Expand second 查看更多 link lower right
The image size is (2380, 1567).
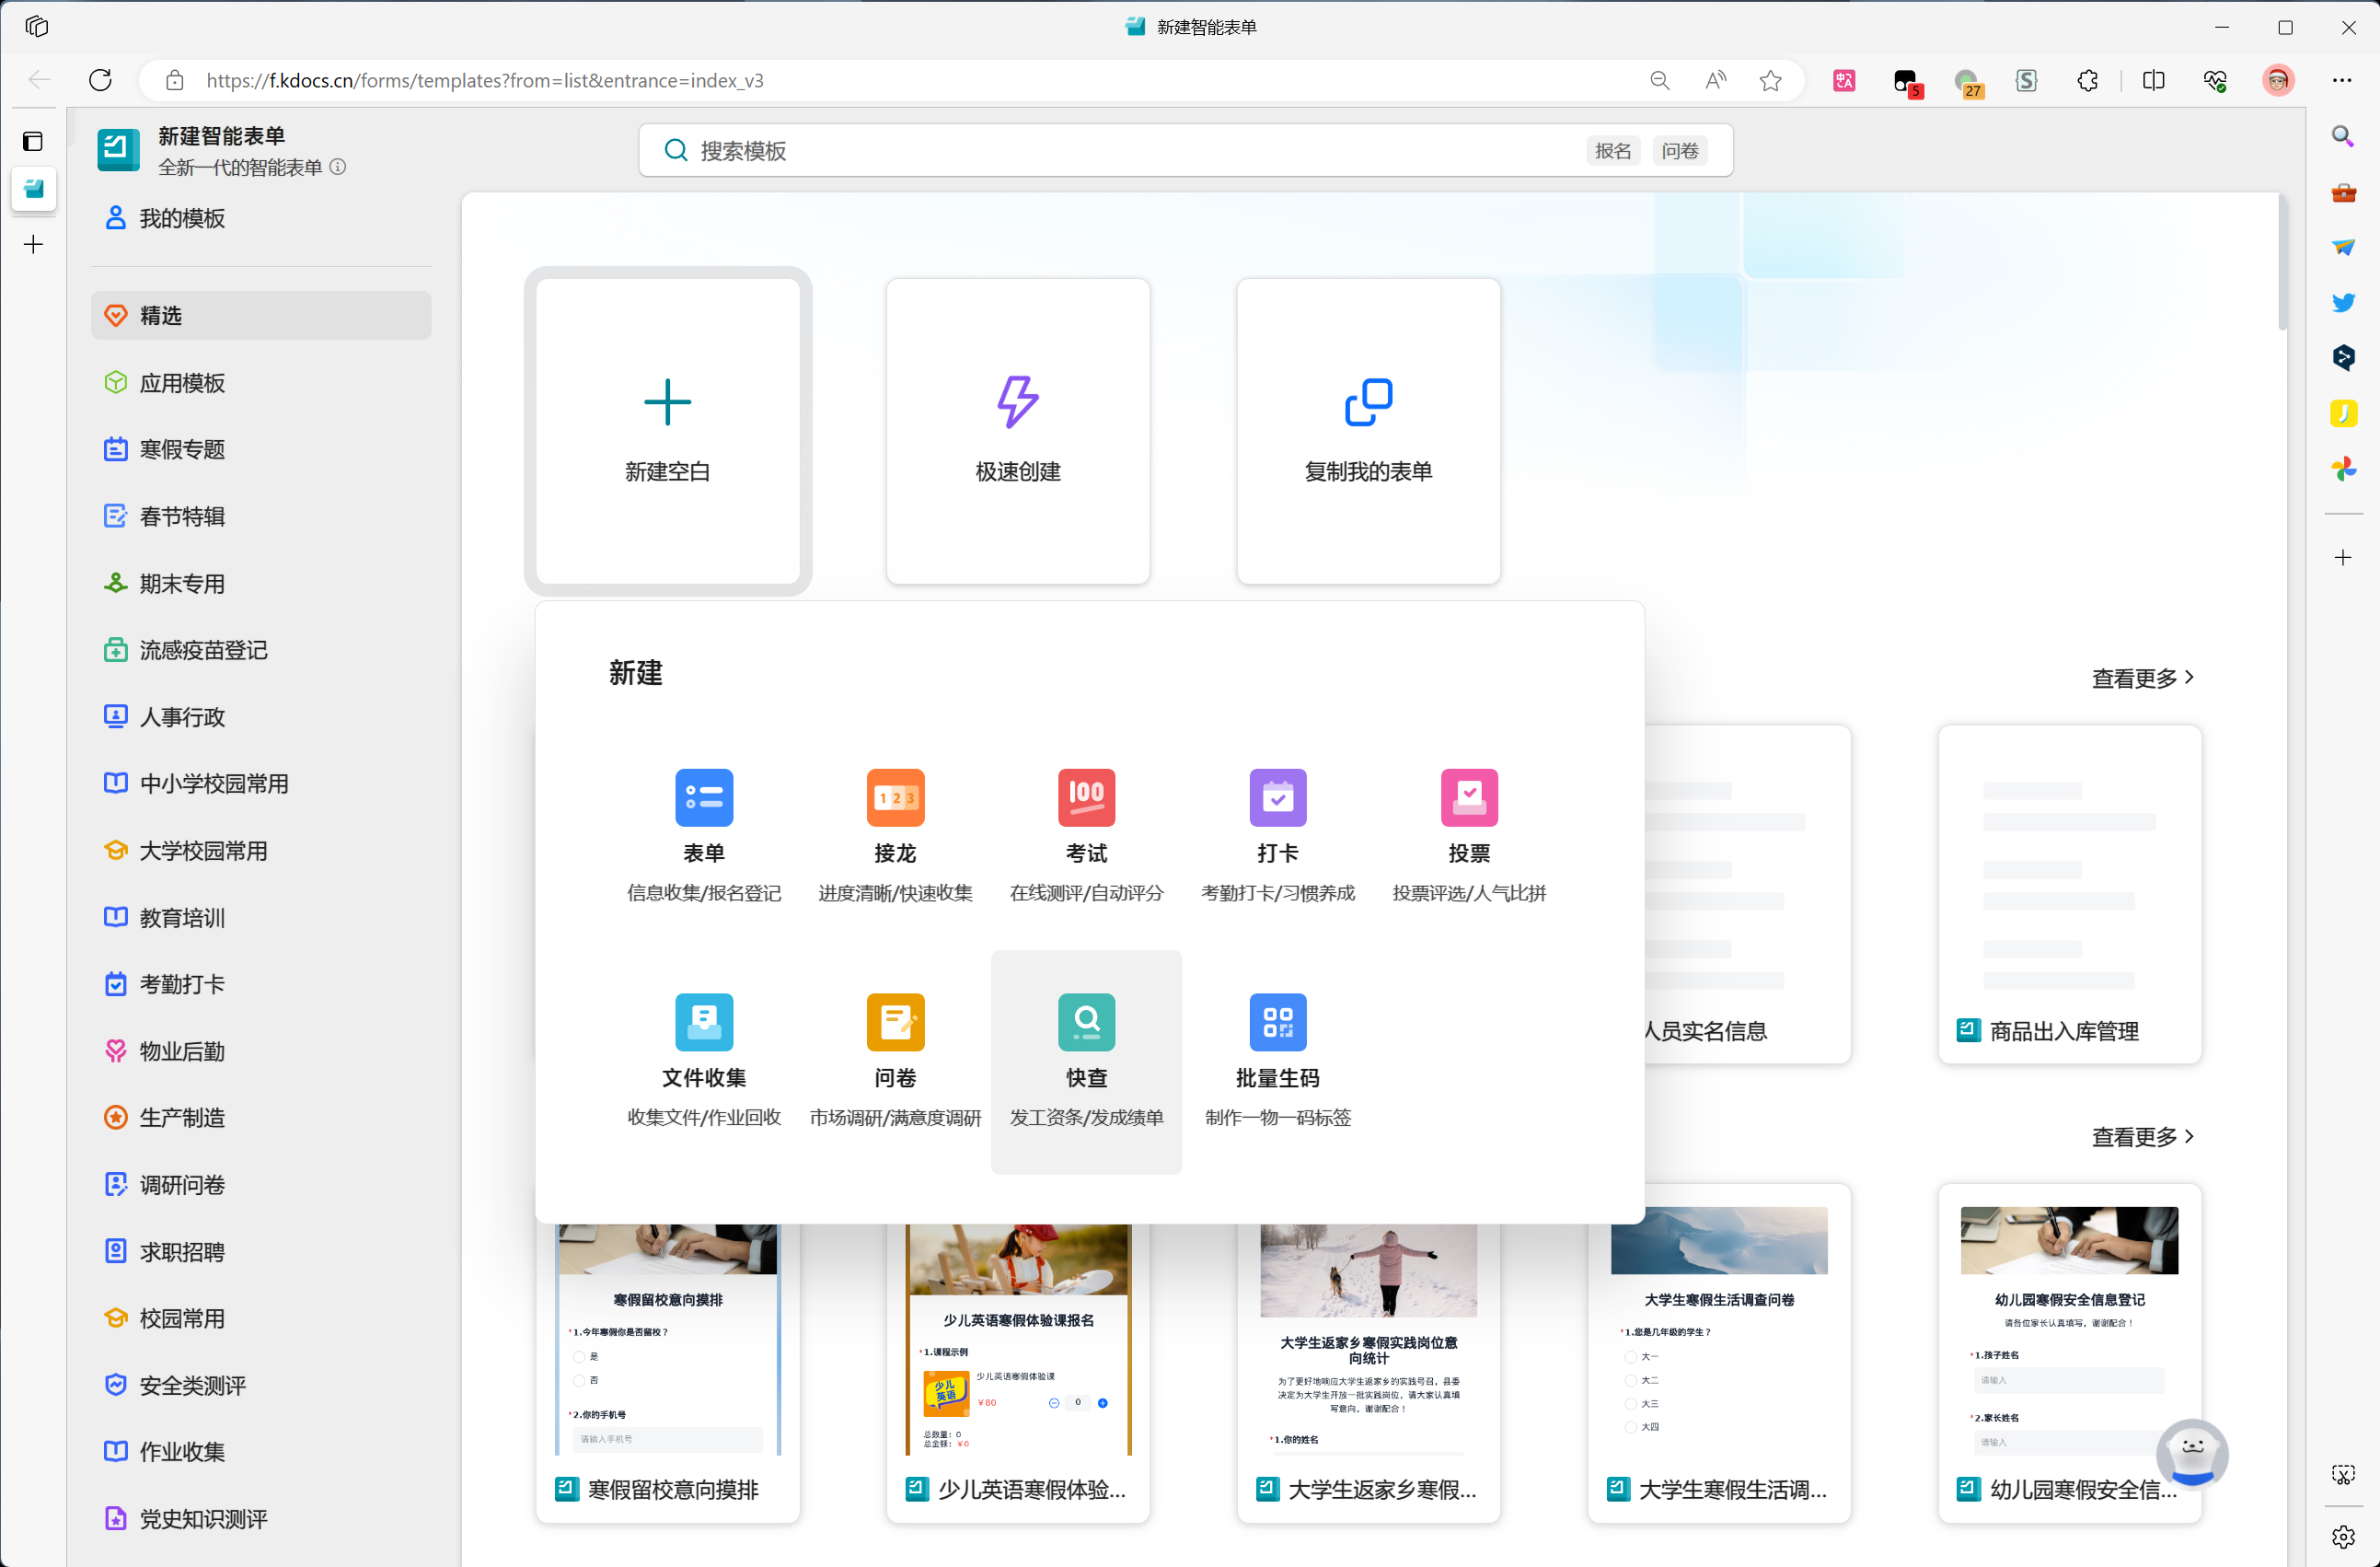pyautogui.click(x=2142, y=1137)
